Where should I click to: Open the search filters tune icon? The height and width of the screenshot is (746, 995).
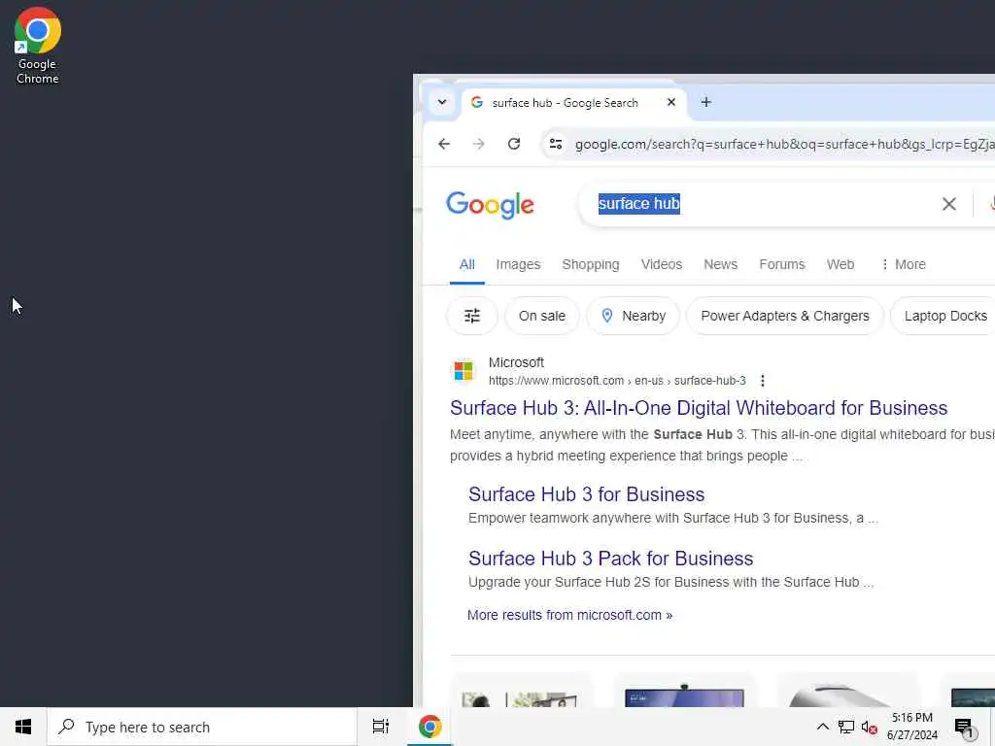coord(472,316)
